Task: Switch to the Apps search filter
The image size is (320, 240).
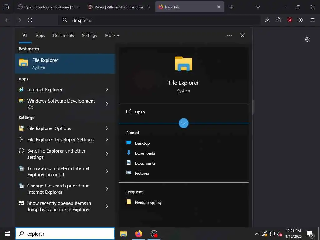Action: pos(40,36)
